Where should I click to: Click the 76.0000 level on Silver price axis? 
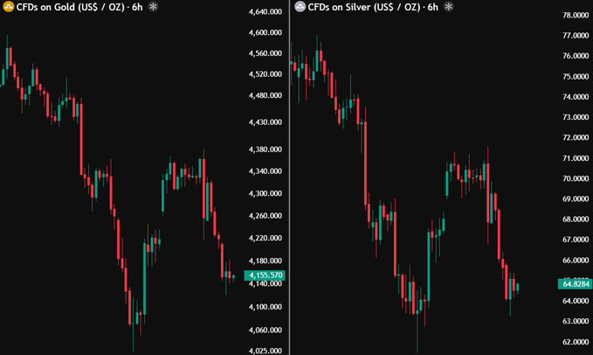[576, 56]
